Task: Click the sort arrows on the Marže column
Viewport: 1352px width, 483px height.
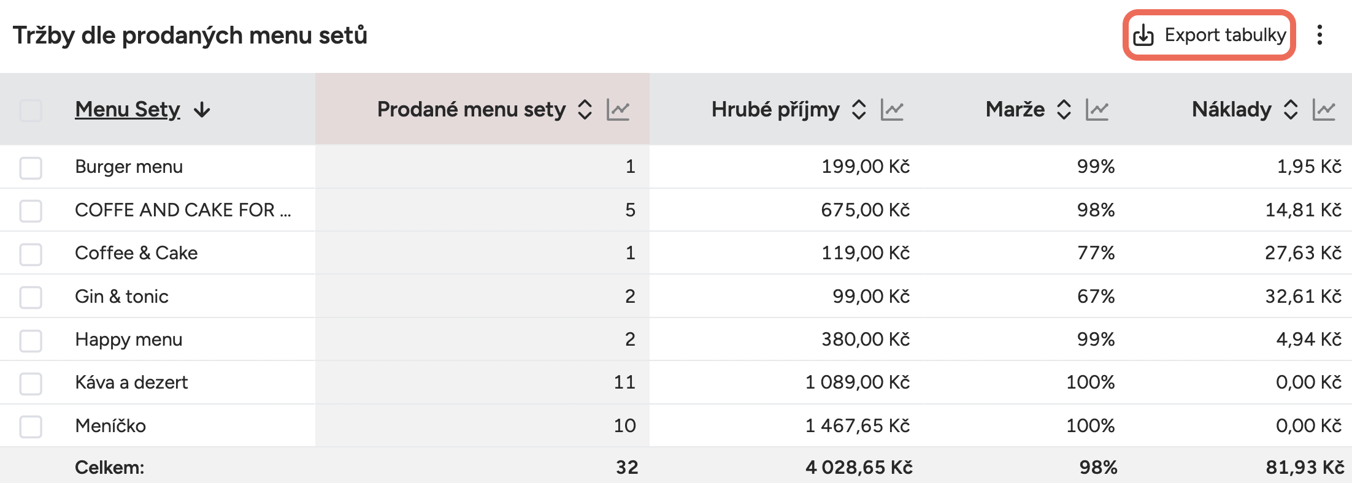Action: point(1064,110)
